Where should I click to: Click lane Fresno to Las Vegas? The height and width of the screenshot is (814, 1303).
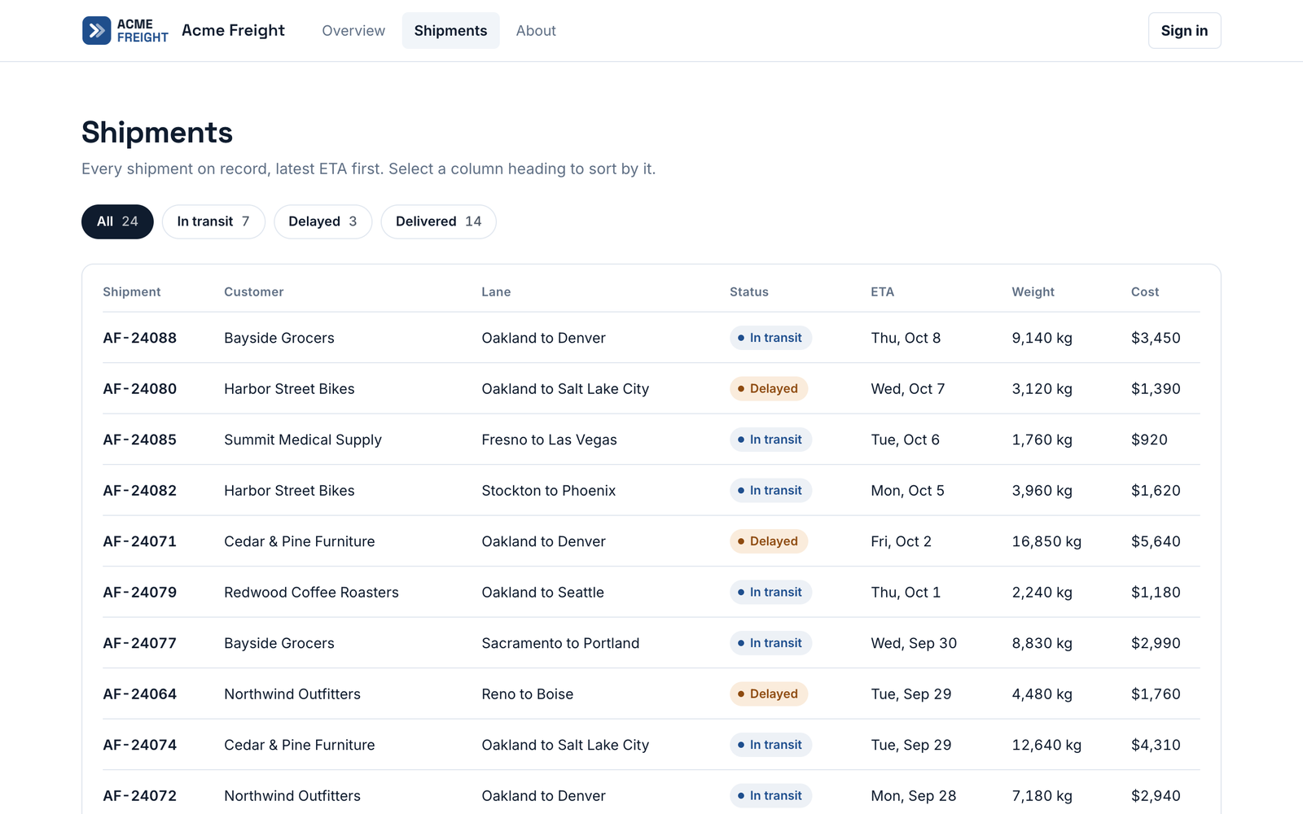[549, 440]
